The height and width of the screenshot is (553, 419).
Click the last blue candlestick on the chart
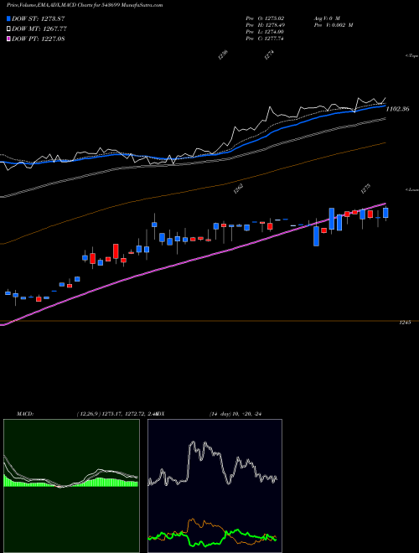[385, 213]
